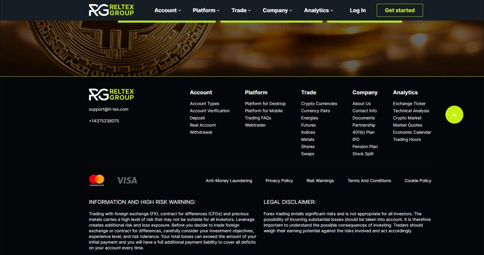Open Crypto Currencies trade link
Viewport: 484px width, 255px height.
click(x=319, y=104)
